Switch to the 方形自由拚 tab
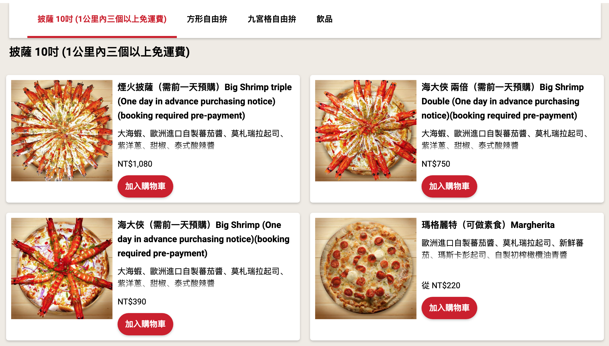Screen dimensions: 609x346 coord(207,19)
